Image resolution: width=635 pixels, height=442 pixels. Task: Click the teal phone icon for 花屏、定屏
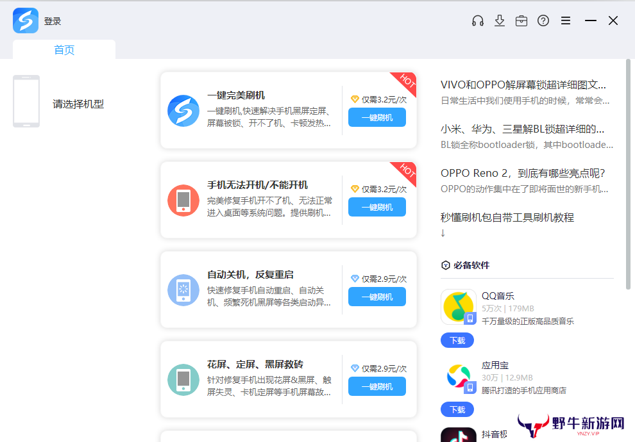pos(183,380)
